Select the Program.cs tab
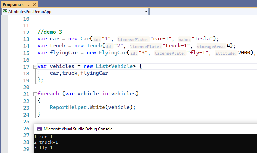 click(13, 4)
